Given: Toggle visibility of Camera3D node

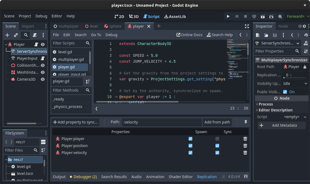Looking at the screenshot, I should (x=43, y=79).
